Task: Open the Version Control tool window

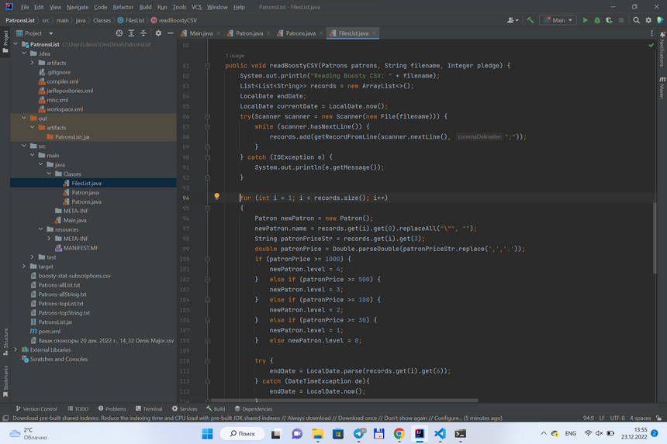Action: click(36, 408)
